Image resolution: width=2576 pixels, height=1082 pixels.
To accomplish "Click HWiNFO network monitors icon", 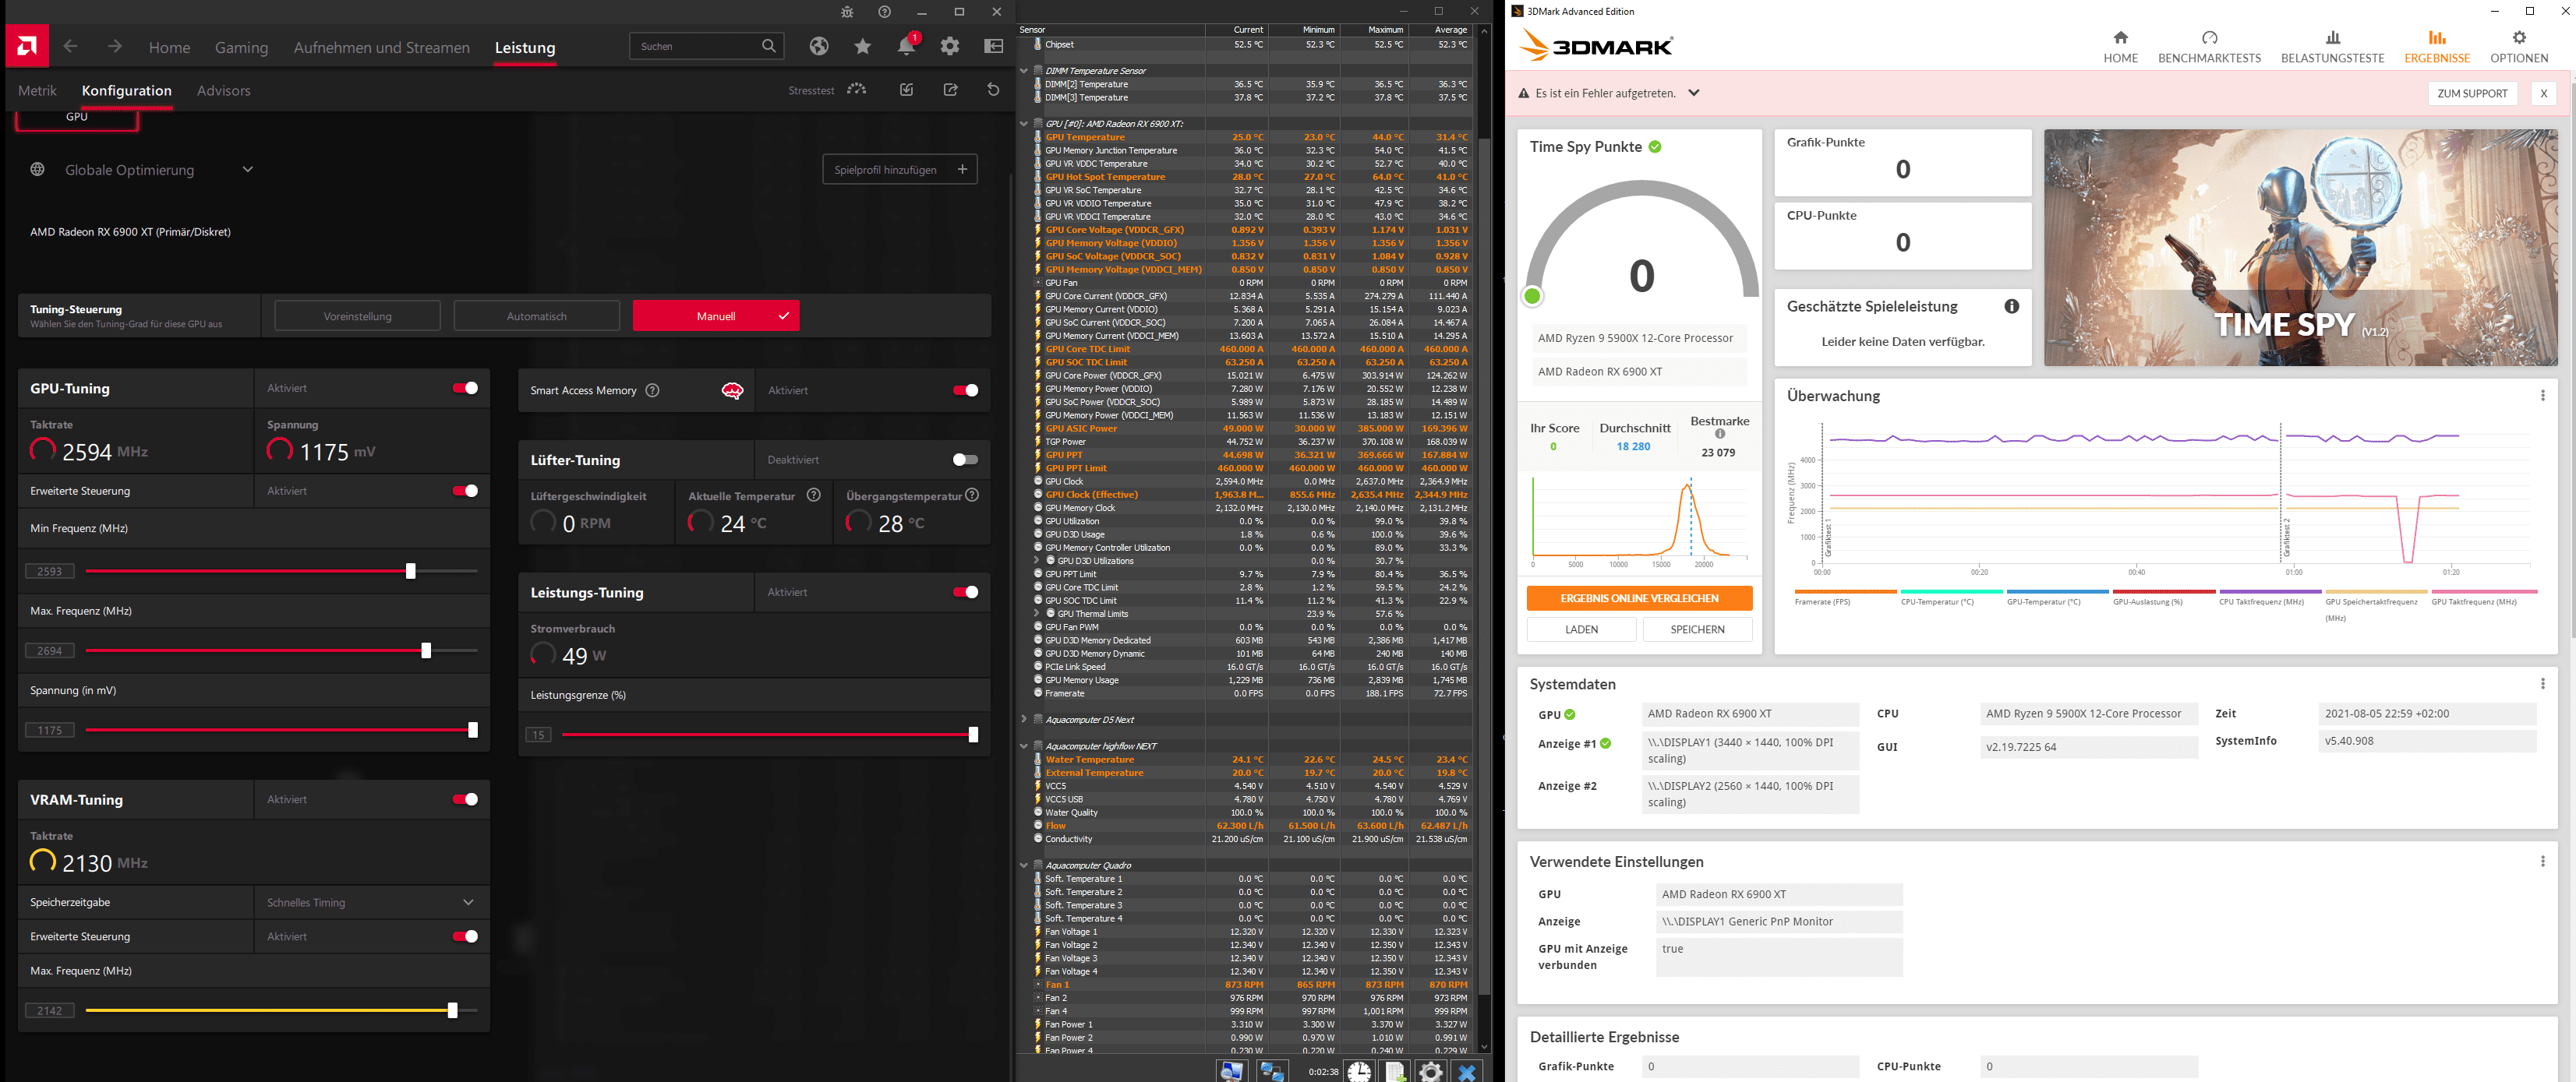I will (x=1272, y=1071).
